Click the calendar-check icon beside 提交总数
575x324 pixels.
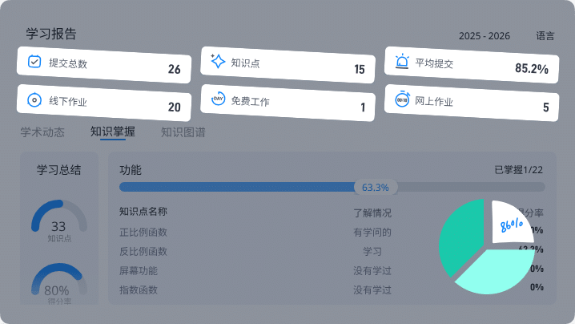pyautogui.click(x=34, y=61)
